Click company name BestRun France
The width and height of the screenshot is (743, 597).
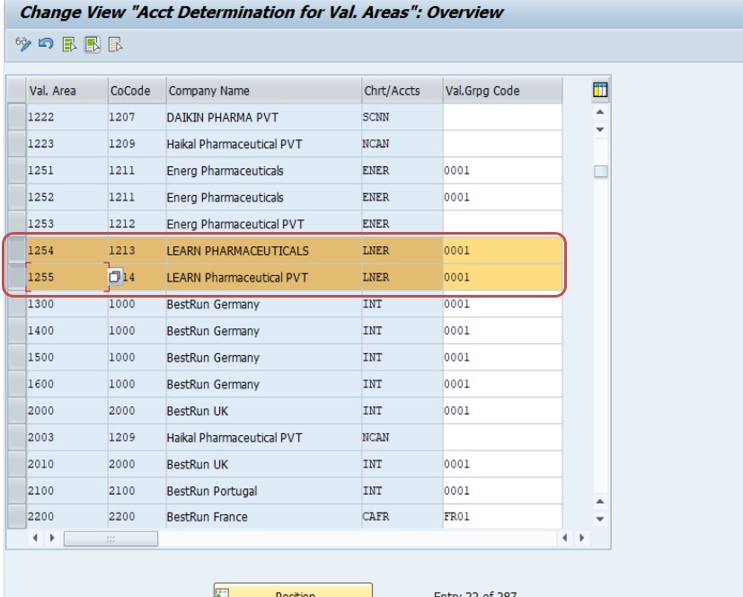point(207,516)
